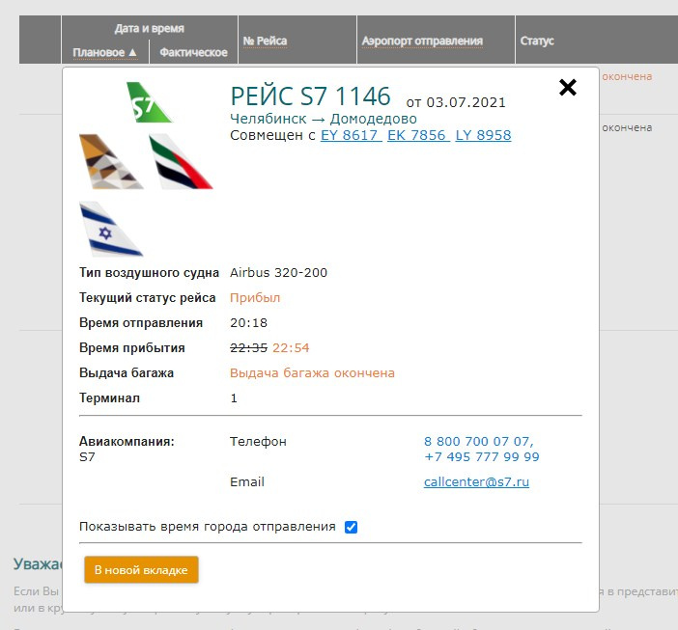Click the El Al tail fin logo
The width and height of the screenshot is (678, 630).
111,229
